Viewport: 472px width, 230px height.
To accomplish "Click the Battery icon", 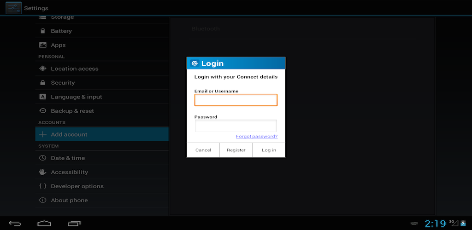I will click(x=43, y=31).
